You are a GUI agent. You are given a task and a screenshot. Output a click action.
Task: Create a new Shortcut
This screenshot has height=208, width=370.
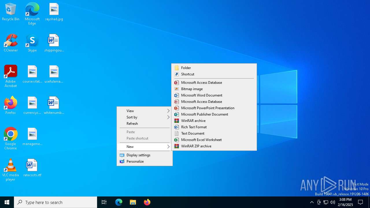[x=214, y=74]
